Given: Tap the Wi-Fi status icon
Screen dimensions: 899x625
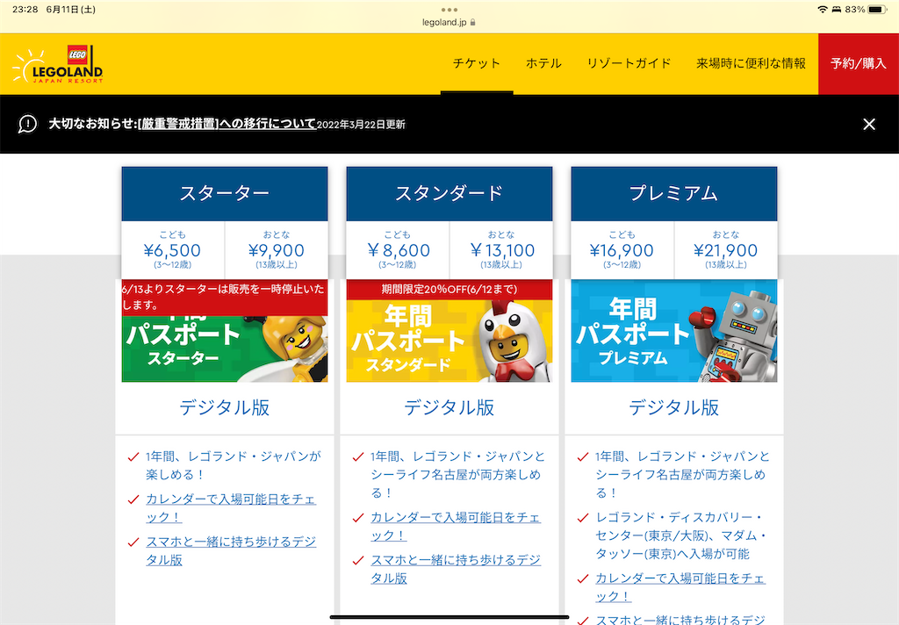Looking at the screenshot, I should [x=822, y=10].
